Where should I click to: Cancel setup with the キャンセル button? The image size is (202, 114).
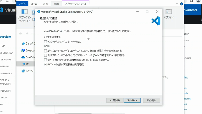tap(151, 100)
